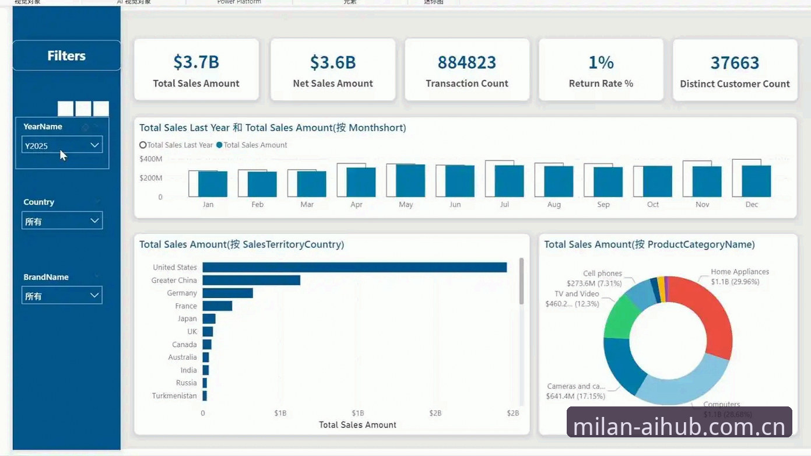The height and width of the screenshot is (456, 811).
Task: Click the "Russia" country axis label
Action: (x=187, y=383)
